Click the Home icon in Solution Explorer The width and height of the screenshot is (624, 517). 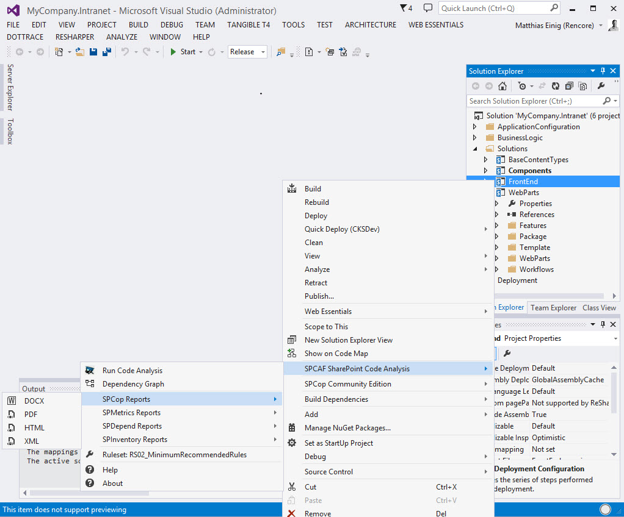[502, 86]
